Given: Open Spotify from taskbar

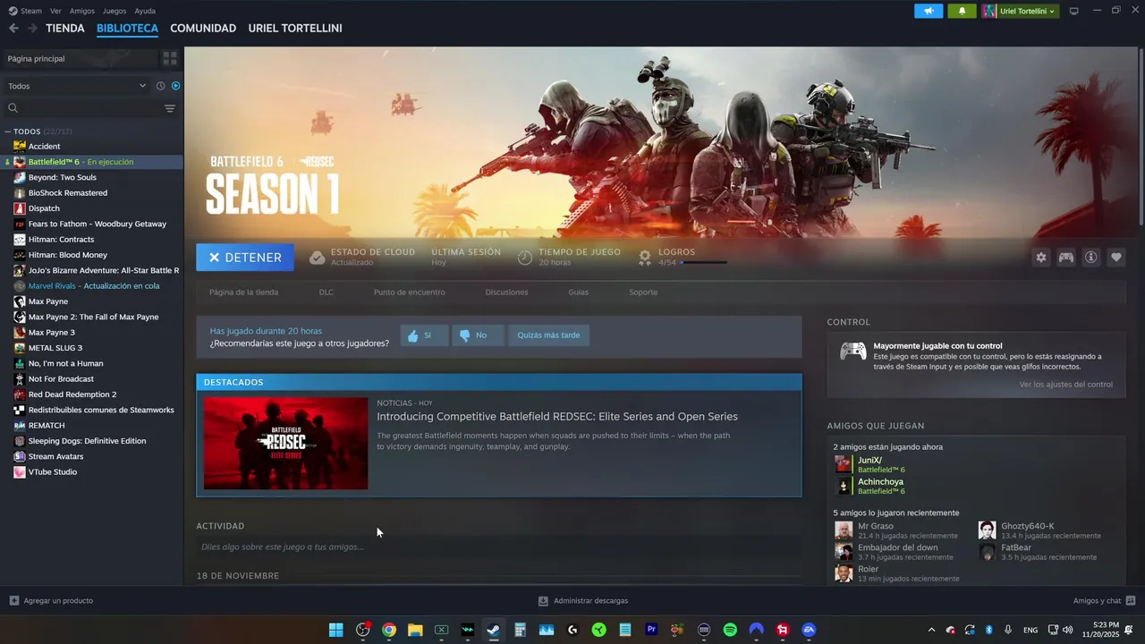Looking at the screenshot, I should tap(730, 630).
